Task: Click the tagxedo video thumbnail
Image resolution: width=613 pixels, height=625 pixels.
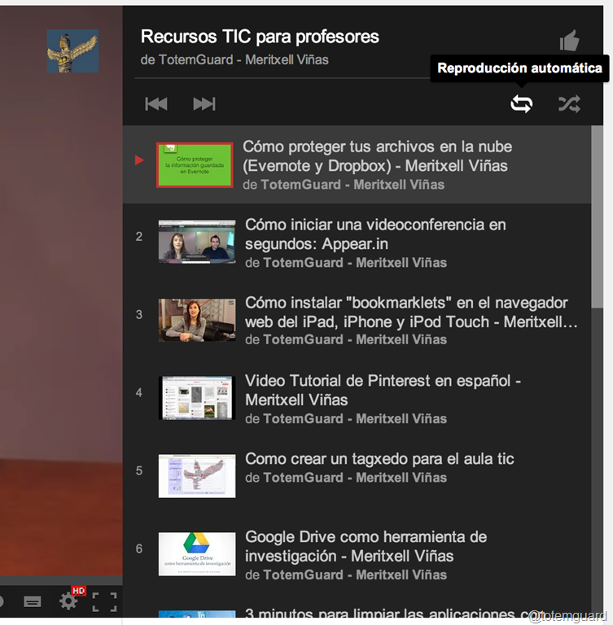Action: [x=197, y=476]
